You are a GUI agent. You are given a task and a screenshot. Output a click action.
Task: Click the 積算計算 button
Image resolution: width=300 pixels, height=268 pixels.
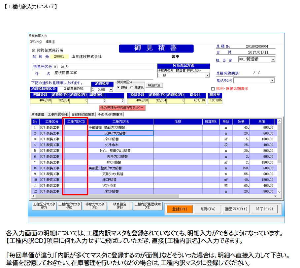tap(154, 85)
